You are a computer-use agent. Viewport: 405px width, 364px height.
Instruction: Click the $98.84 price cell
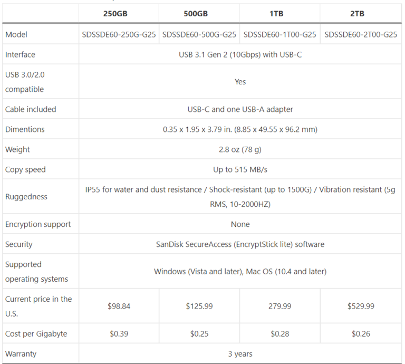[119, 306]
